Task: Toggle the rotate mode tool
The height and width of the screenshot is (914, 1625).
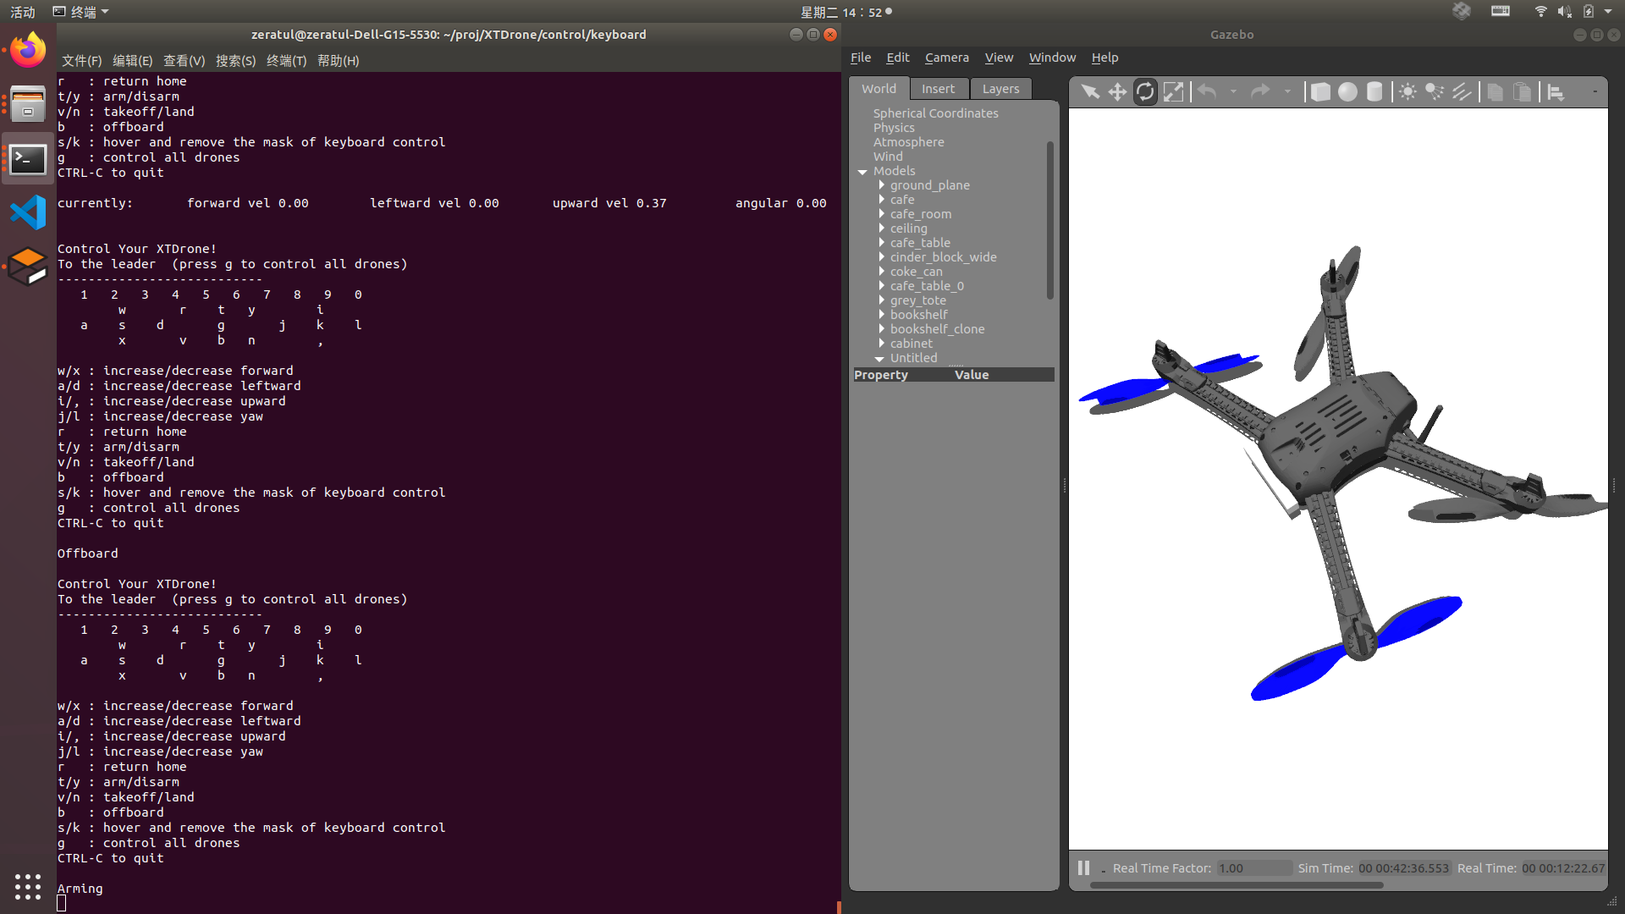Action: 1145,91
